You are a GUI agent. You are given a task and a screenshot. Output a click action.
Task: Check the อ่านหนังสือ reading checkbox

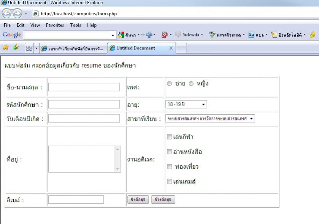coord(170,152)
